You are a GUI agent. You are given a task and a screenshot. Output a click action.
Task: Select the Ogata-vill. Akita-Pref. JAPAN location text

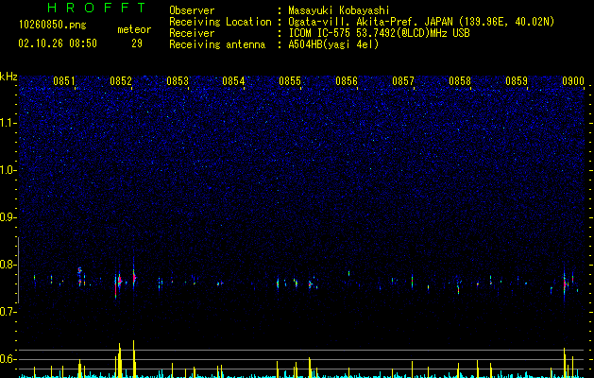(x=421, y=22)
